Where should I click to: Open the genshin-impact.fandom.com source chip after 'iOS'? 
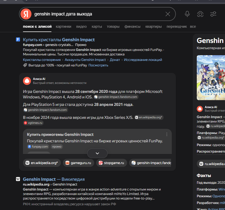(x=116, y=97)
